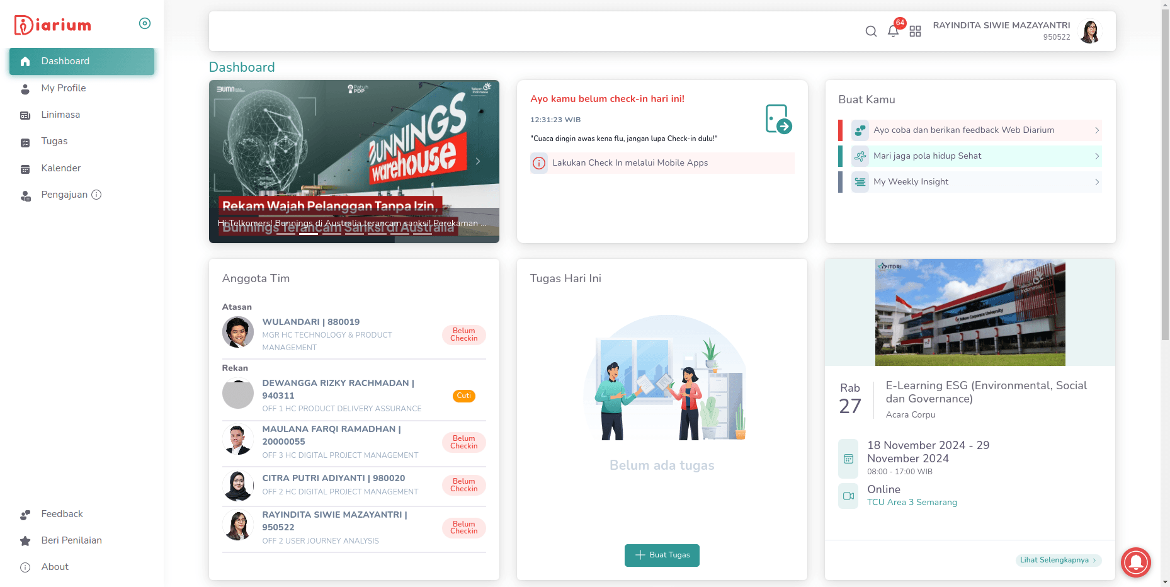This screenshot has width=1170, height=587.
Task: Click Belum Checkin badge for MAULANA
Action: (464, 442)
